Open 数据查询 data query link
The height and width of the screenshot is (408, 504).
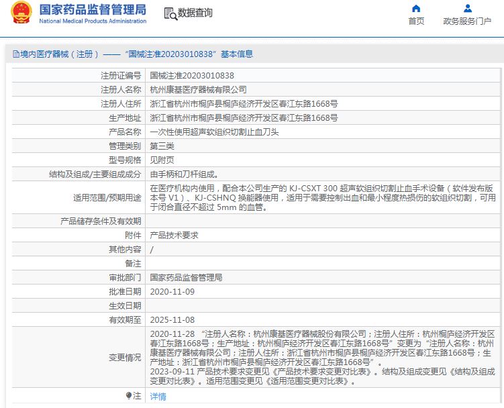click(x=195, y=13)
